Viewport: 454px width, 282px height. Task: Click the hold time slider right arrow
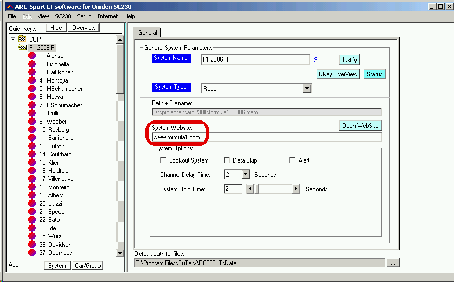coord(296,189)
